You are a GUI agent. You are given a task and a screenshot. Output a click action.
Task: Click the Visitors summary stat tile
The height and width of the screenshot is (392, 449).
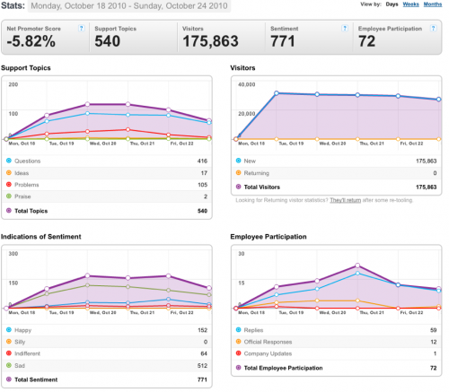point(221,38)
